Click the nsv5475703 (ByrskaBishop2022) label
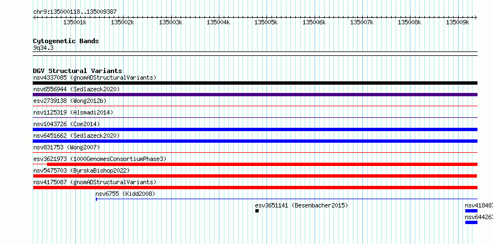This screenshot has width=493, height=244. coord(81,170)
